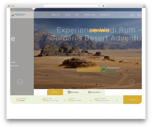Click the browser address bar
This screenshot has width=152, height=128.
click(72, 6)
